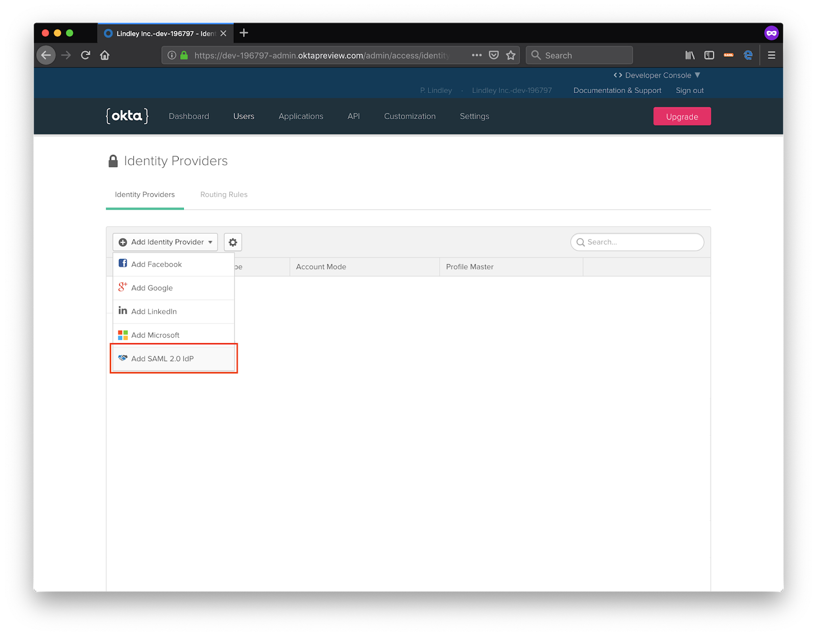The width and height of the screenshot is (817, 636).
Task: Choose Add Microsoft from the menu
Action: 174,335
